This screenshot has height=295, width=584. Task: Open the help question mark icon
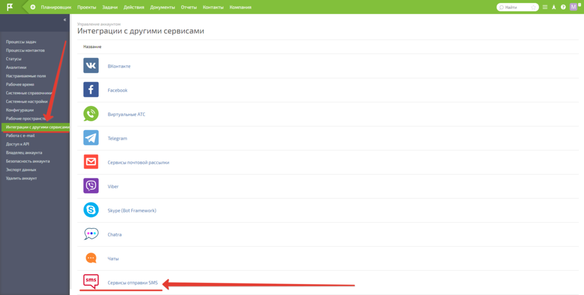(563, 7)
